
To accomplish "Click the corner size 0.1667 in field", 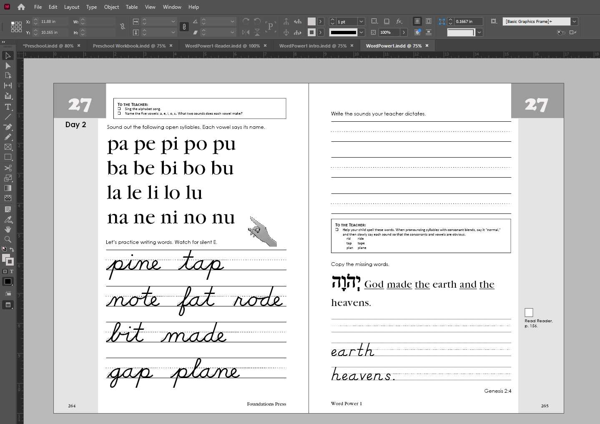I will pyautogui.click(x=469, y=21).
